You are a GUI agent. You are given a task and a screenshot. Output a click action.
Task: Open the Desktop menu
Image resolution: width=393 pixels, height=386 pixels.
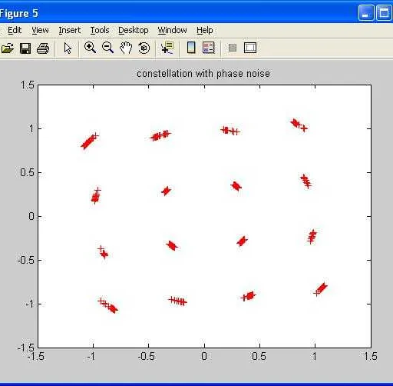134,30
